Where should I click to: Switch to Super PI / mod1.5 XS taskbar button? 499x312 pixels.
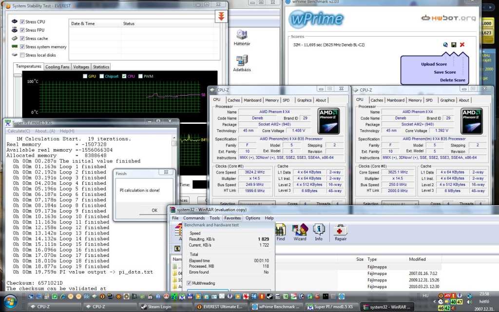[x=332, y=307]
